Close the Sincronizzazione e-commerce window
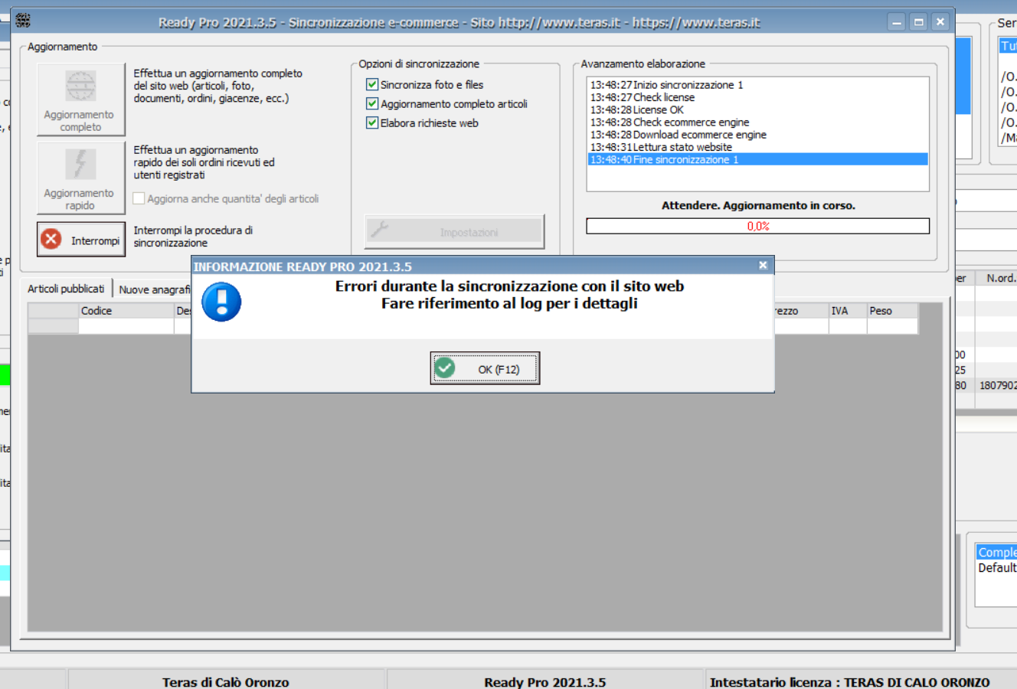1017x689 pixels. click(940, 21)
